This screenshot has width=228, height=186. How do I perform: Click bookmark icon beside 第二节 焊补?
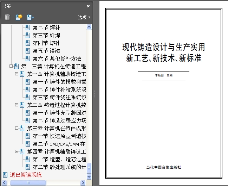(x=28, y=27)
